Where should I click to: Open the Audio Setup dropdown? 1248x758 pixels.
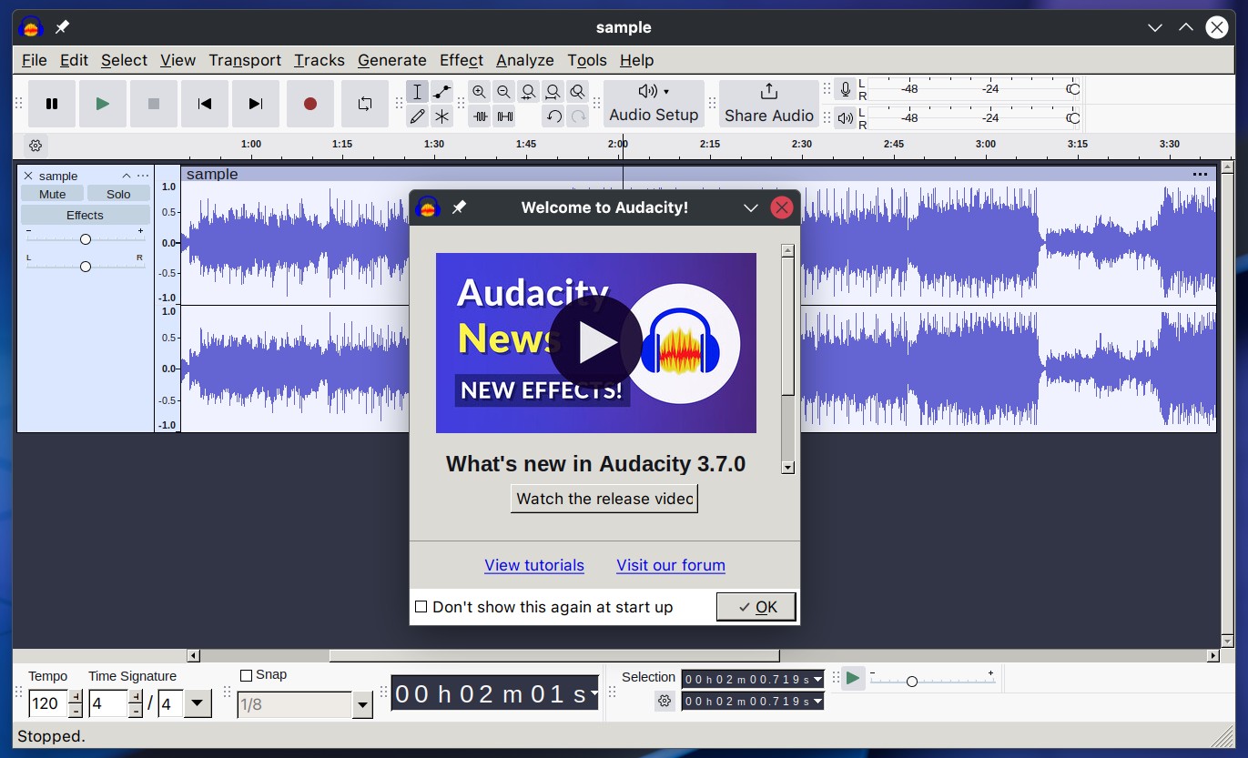point(654,104)
